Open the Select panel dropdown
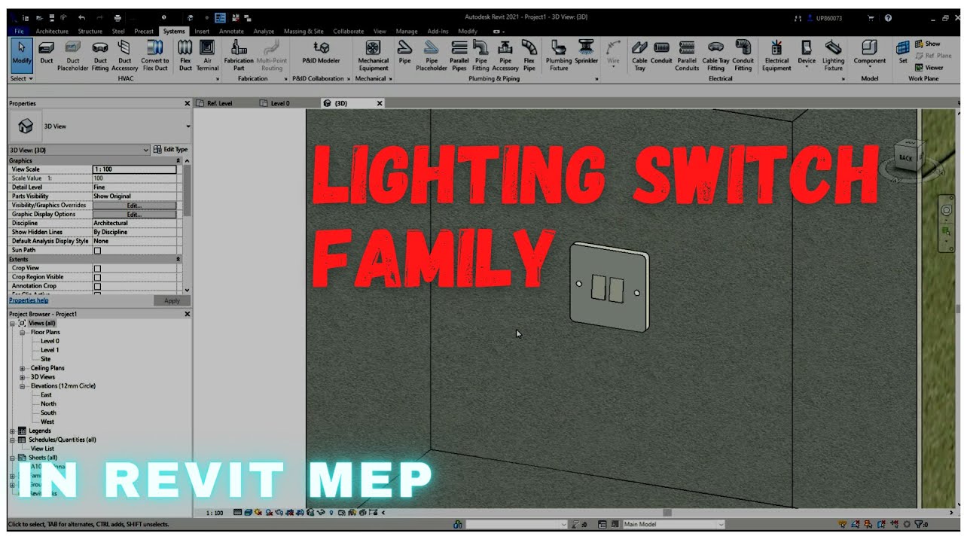Viewport: 964px width, 542px height. pos(21,78)
